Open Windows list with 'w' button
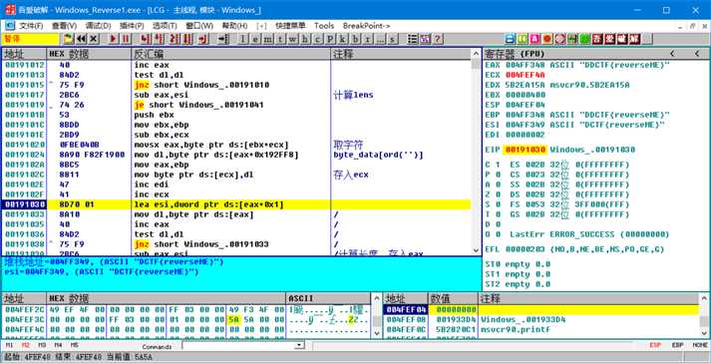The image size is (711, 363). pyautogui.click(x=293, y=39)
